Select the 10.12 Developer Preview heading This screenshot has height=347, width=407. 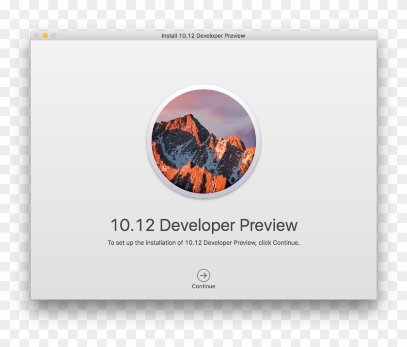coord(203,224)
